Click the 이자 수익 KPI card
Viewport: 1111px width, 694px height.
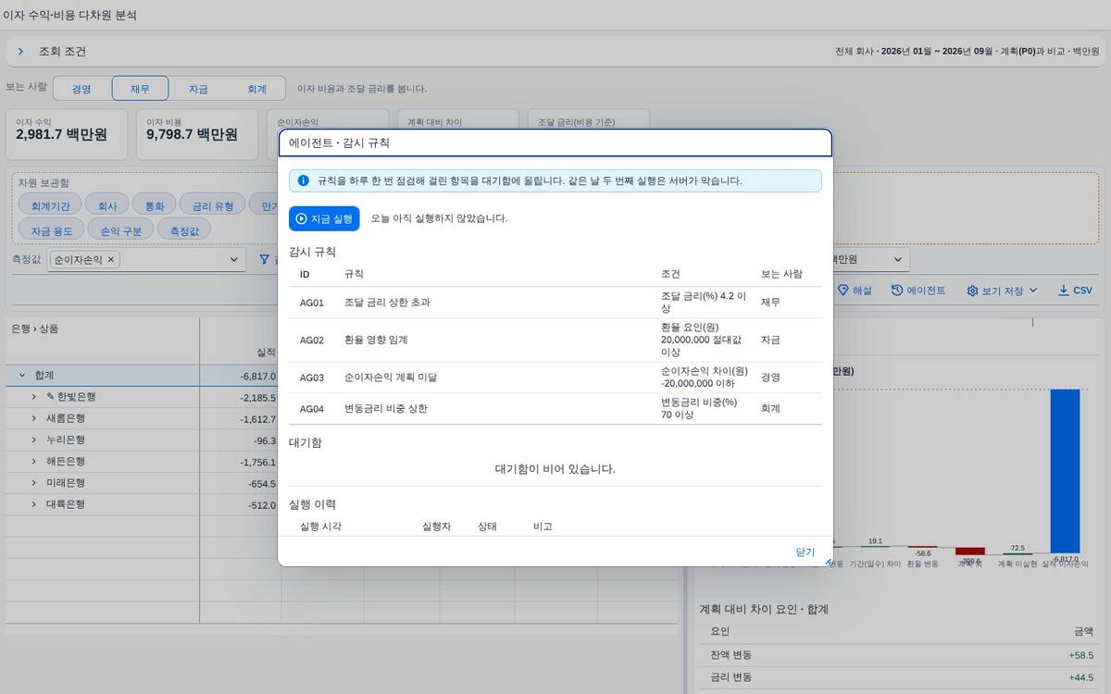pyautogui.click(x=68, y=135)
